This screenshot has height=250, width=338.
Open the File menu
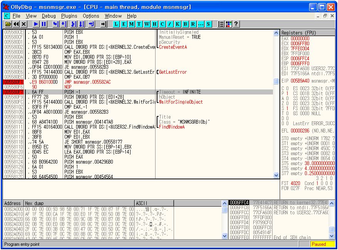[17, 16]
